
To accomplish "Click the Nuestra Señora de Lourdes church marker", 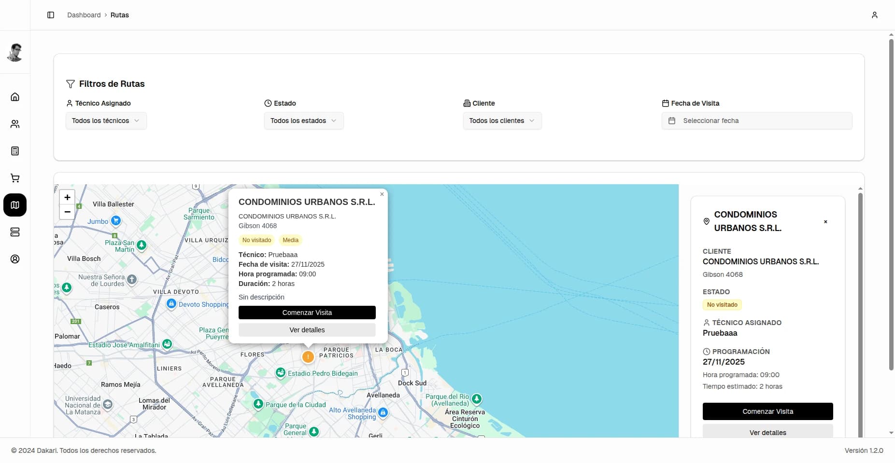I will click(x=132, y=279).
